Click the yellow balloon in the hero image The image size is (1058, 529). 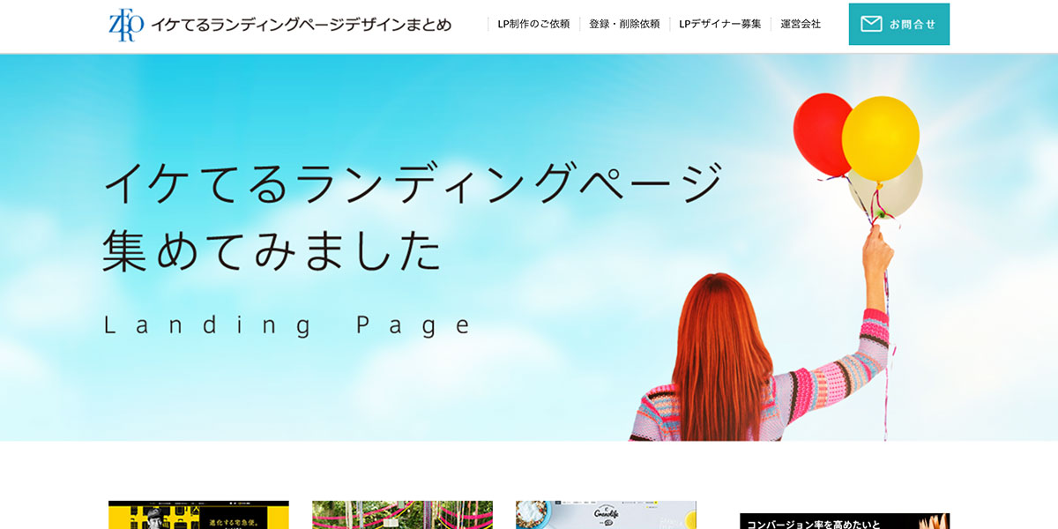click(x=882, y=137)
